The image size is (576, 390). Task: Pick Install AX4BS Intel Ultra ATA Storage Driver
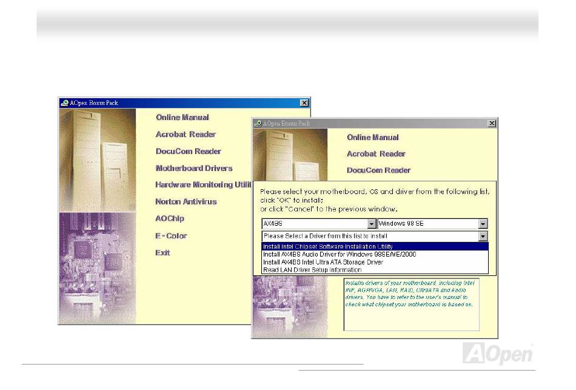pos(375,262)
